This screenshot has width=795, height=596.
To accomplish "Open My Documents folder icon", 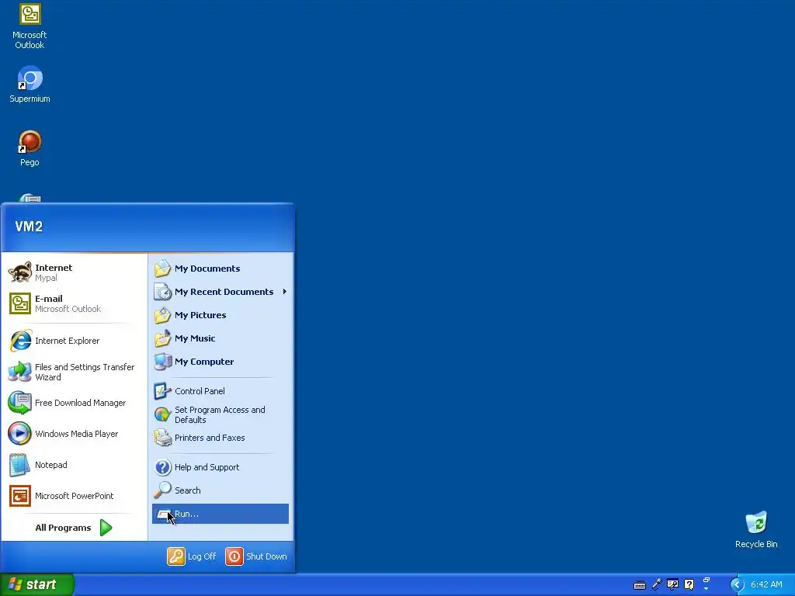I will 162,268.
